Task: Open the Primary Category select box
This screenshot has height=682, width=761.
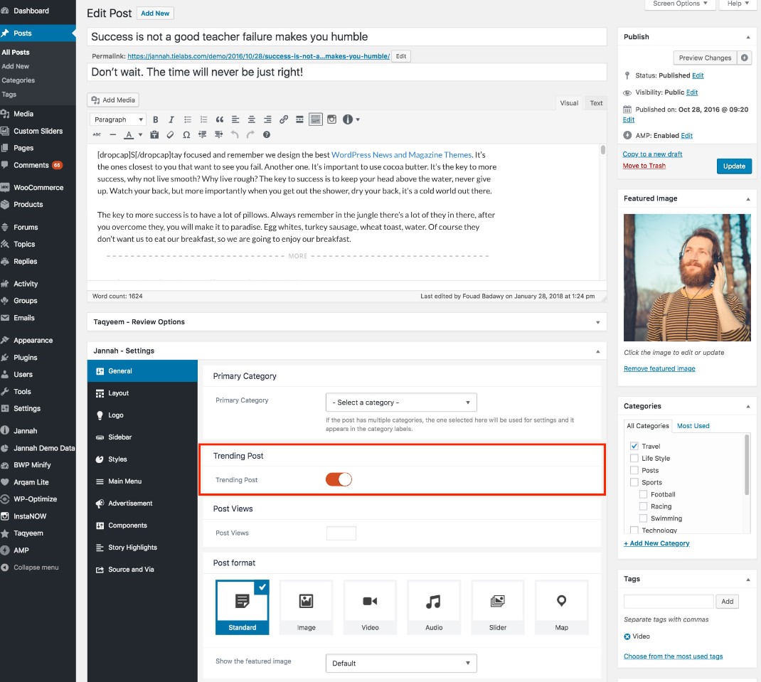Action: pos(401,403)
